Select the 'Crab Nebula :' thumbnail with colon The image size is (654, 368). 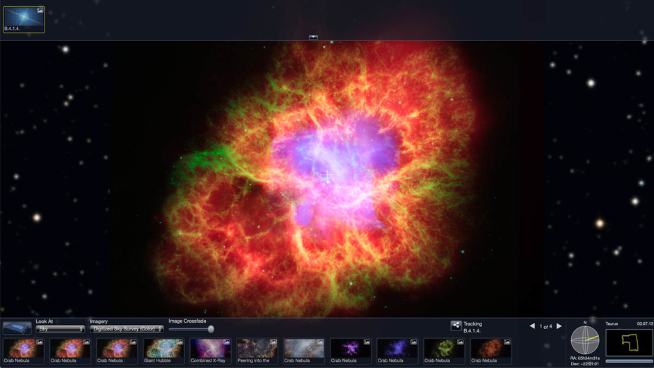click(x=116, y=351)
